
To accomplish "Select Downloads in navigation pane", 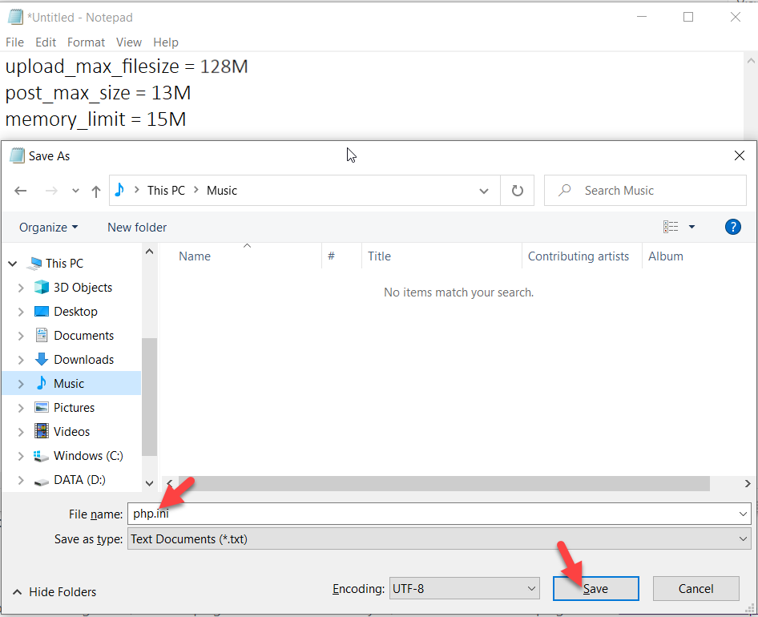I will [x=83, y=359].
